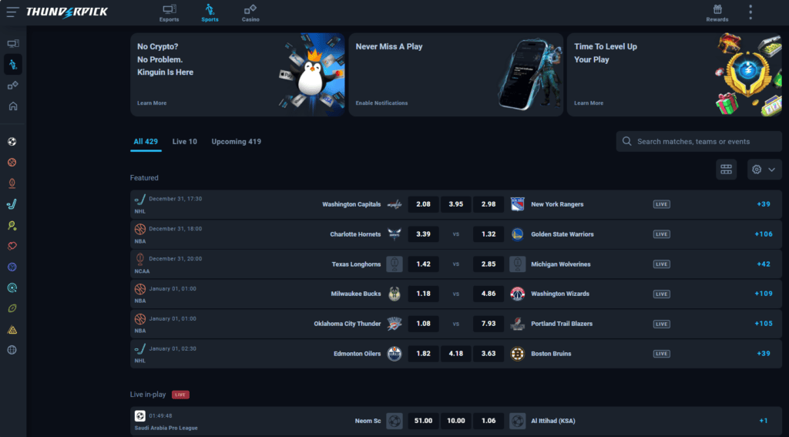Click the Boston Bruins team logo
Viewport: 789px width, 437px height.
tap(517, 354)
